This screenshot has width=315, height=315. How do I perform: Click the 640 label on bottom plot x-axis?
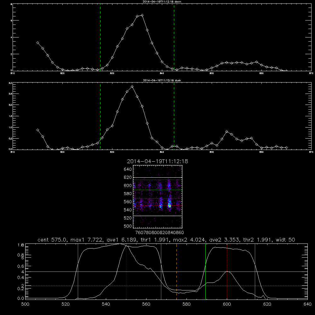307,304
